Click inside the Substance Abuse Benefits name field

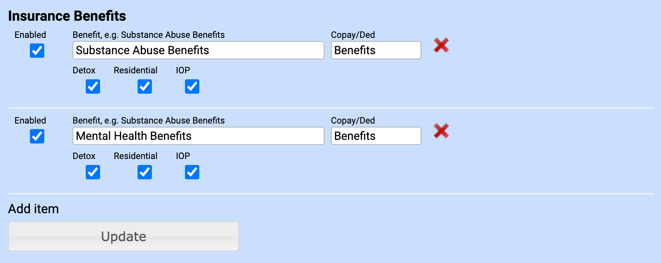(x=198, y=50)
